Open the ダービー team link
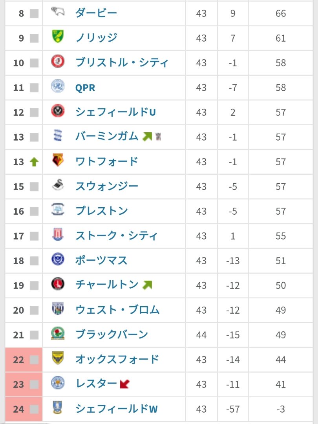 [x=96, y=13]
